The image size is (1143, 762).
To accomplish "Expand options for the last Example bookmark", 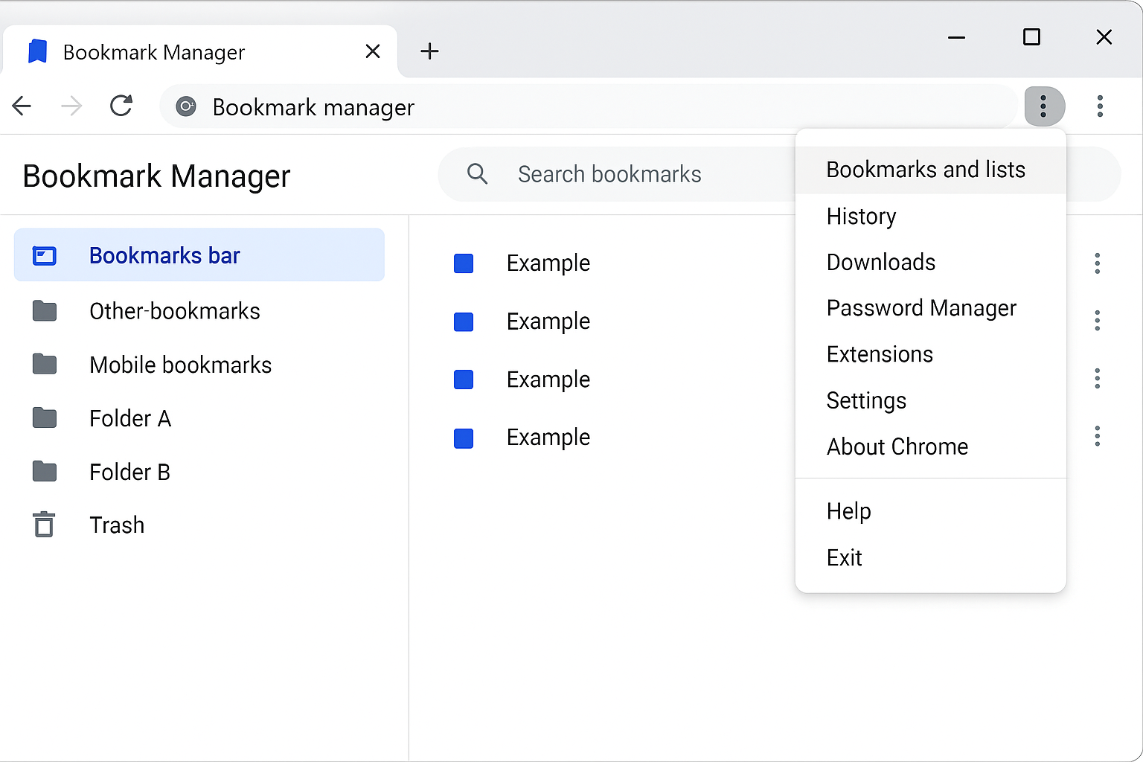I will (x=1097, y=437).
